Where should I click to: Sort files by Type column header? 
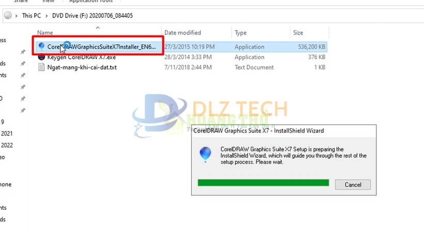[240, 32]
